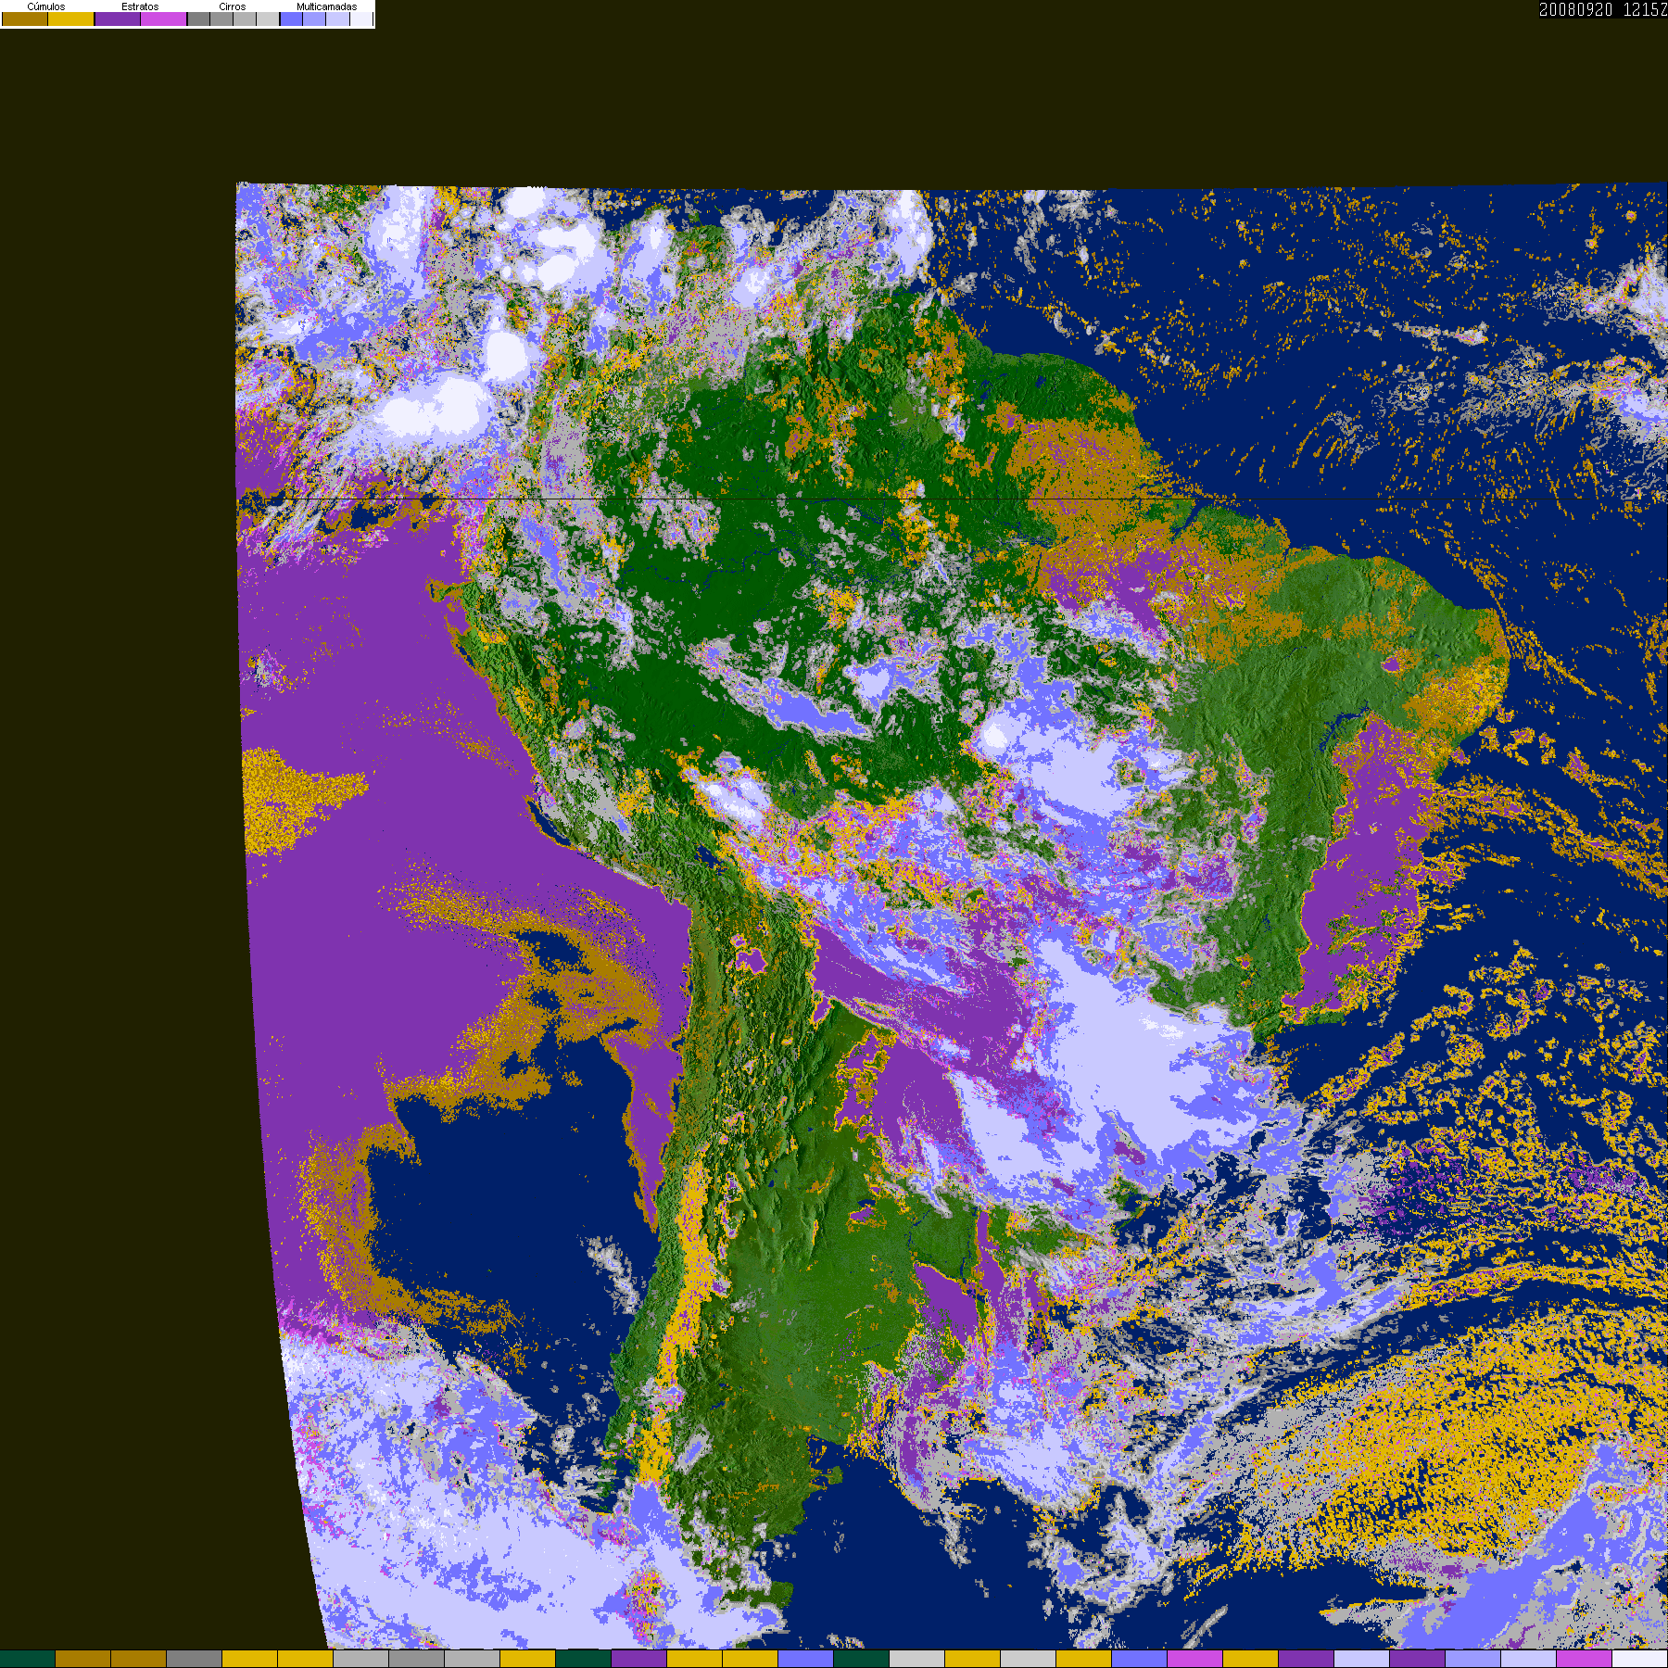
Task: Choose the darkest blue Multicamadas swatch
Action: click(291, 19)
